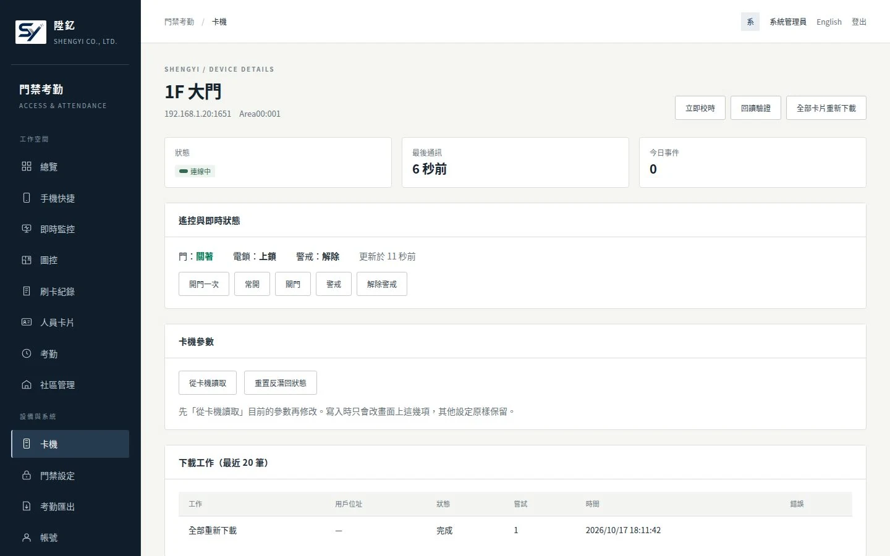Viewport: 890px width, 556px height.
Task: Click the 6 秒前 last contact value
Action: 430,169
